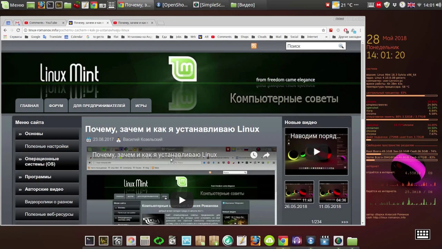Open the Chrome launcher in top panel
The image size is (442, 249).
(x=94, y=5)
